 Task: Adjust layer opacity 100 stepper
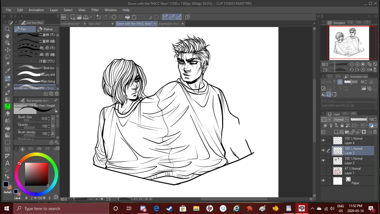376,120
